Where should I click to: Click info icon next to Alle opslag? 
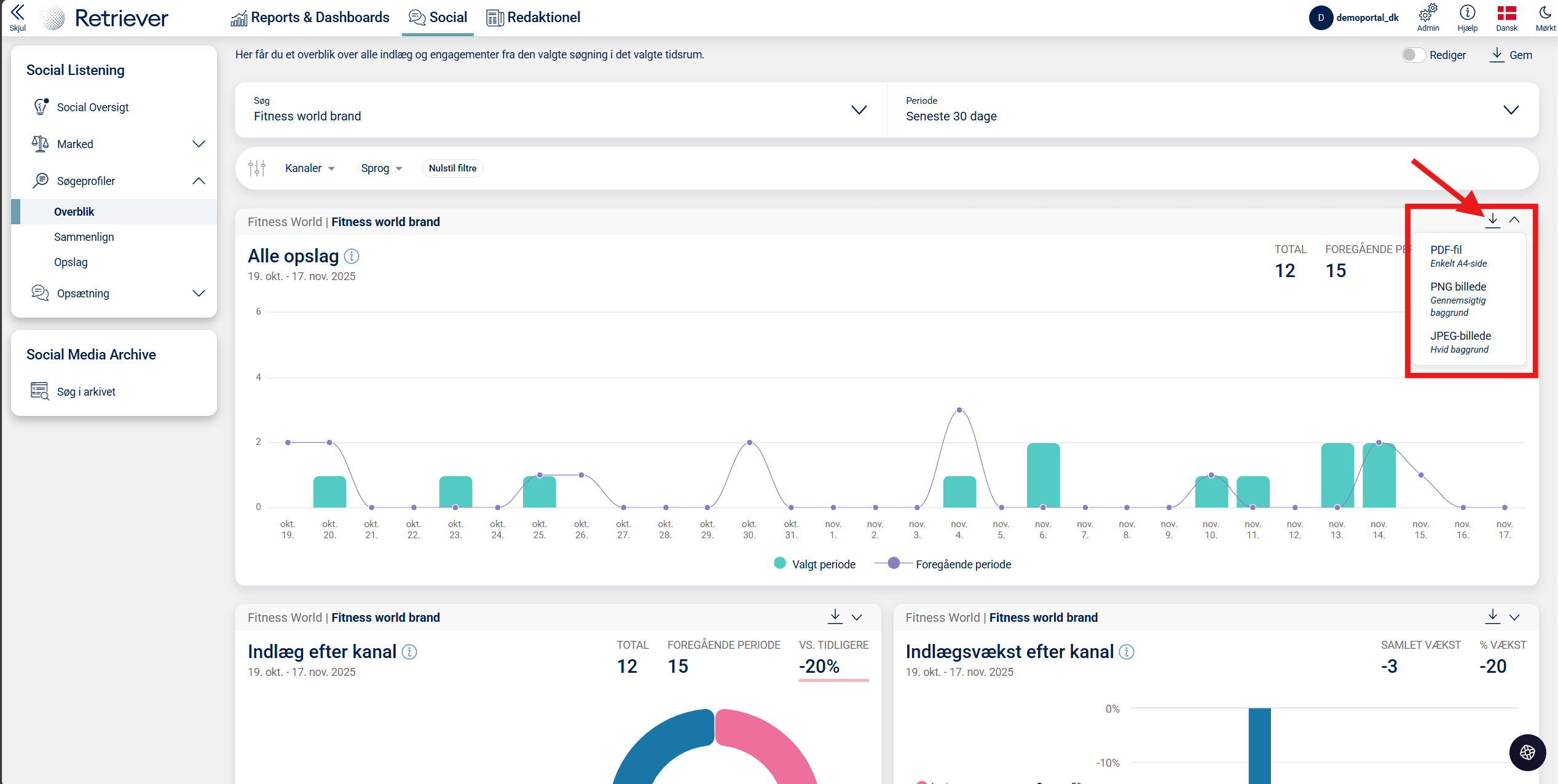(x=352, y=256)
